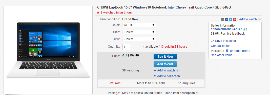Open the Color dropdown showing WHITE
Image resolution: width=270 pixels, height=95 pixels.
(x=139, y=25)
